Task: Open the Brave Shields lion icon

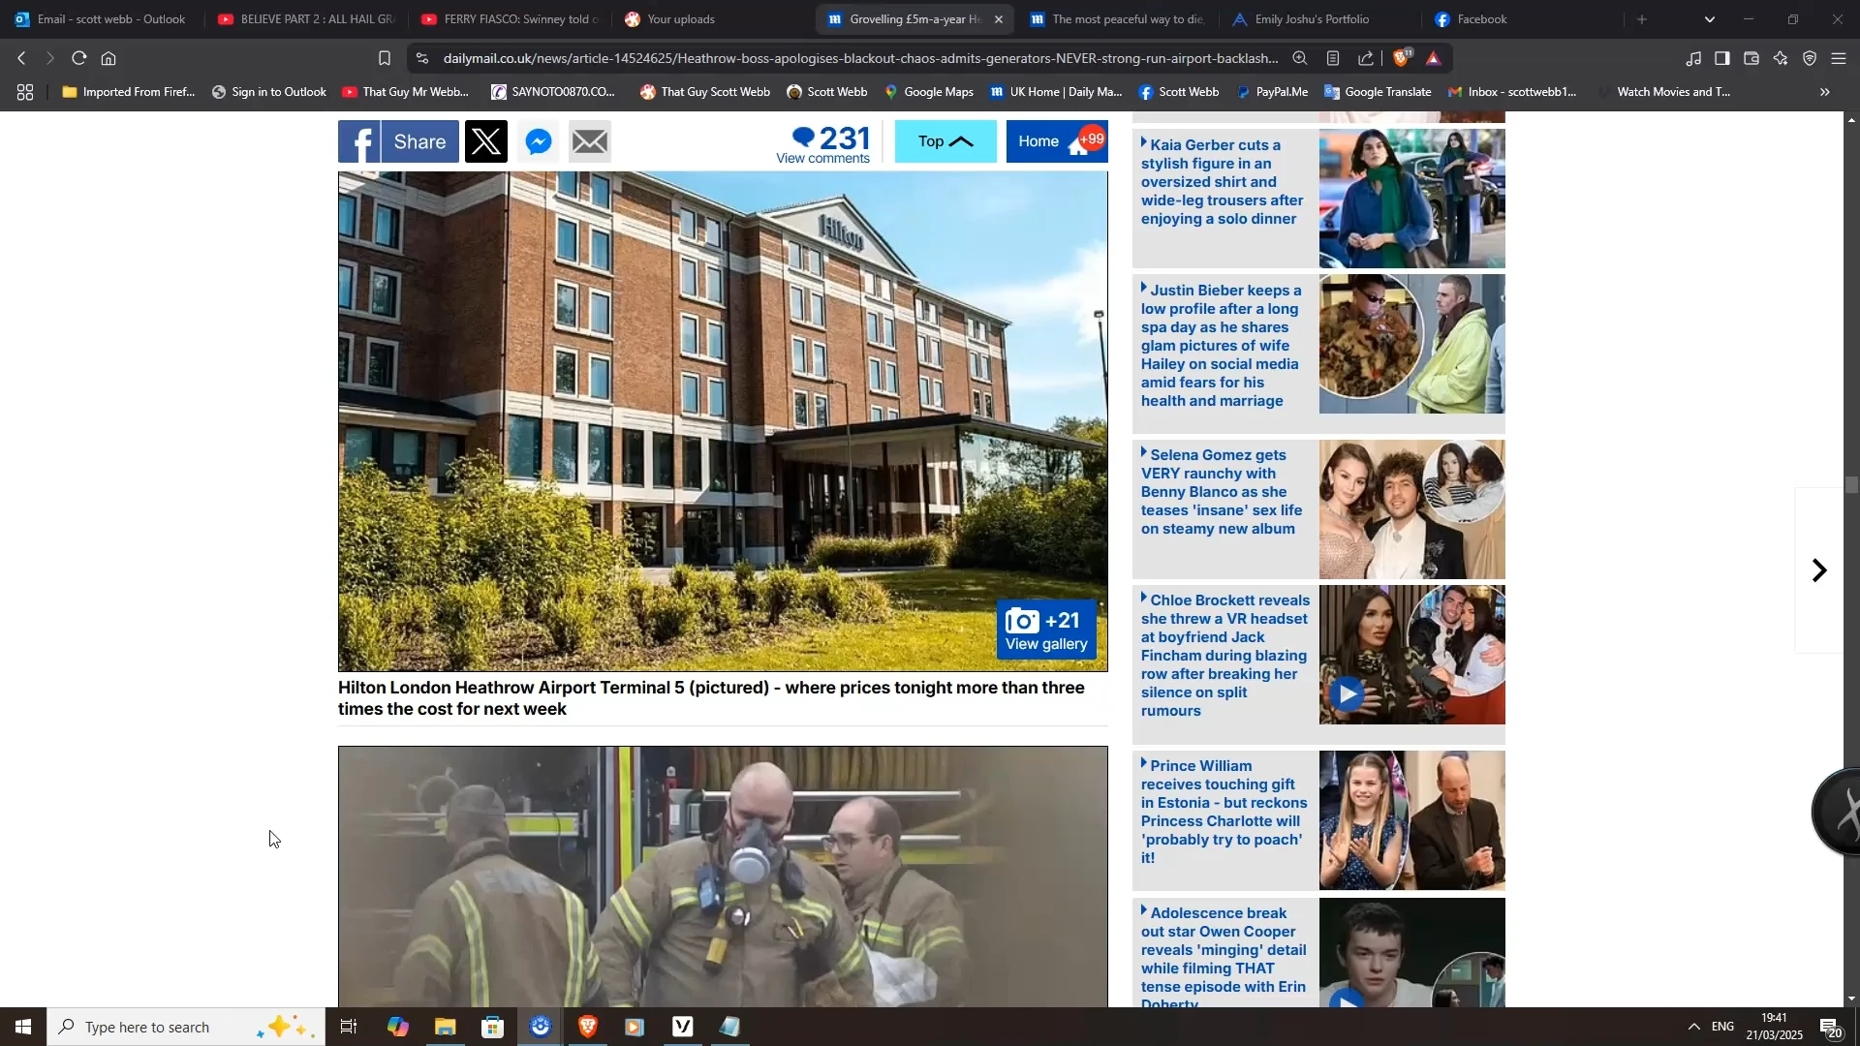Action: point(1402,58)
